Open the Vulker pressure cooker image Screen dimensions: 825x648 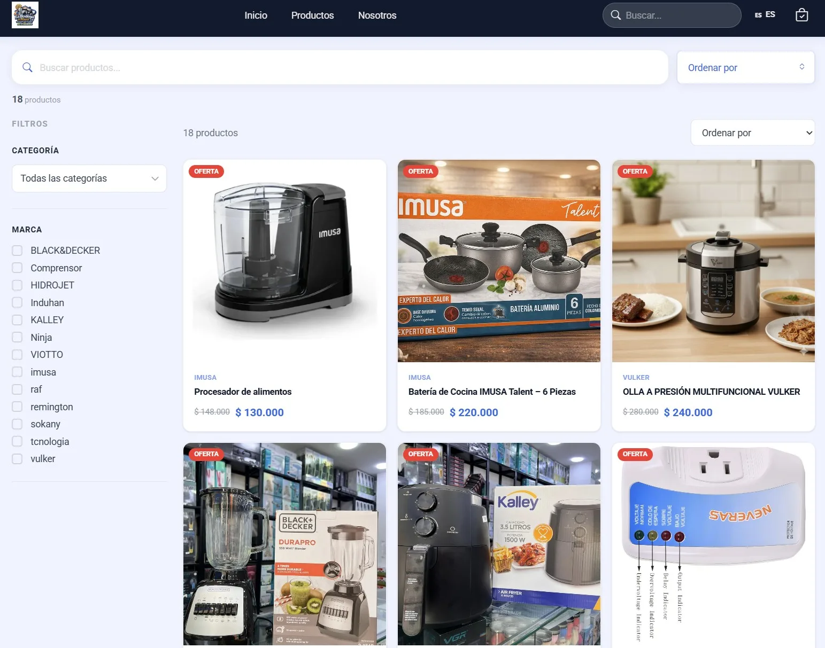click(713, 261)
